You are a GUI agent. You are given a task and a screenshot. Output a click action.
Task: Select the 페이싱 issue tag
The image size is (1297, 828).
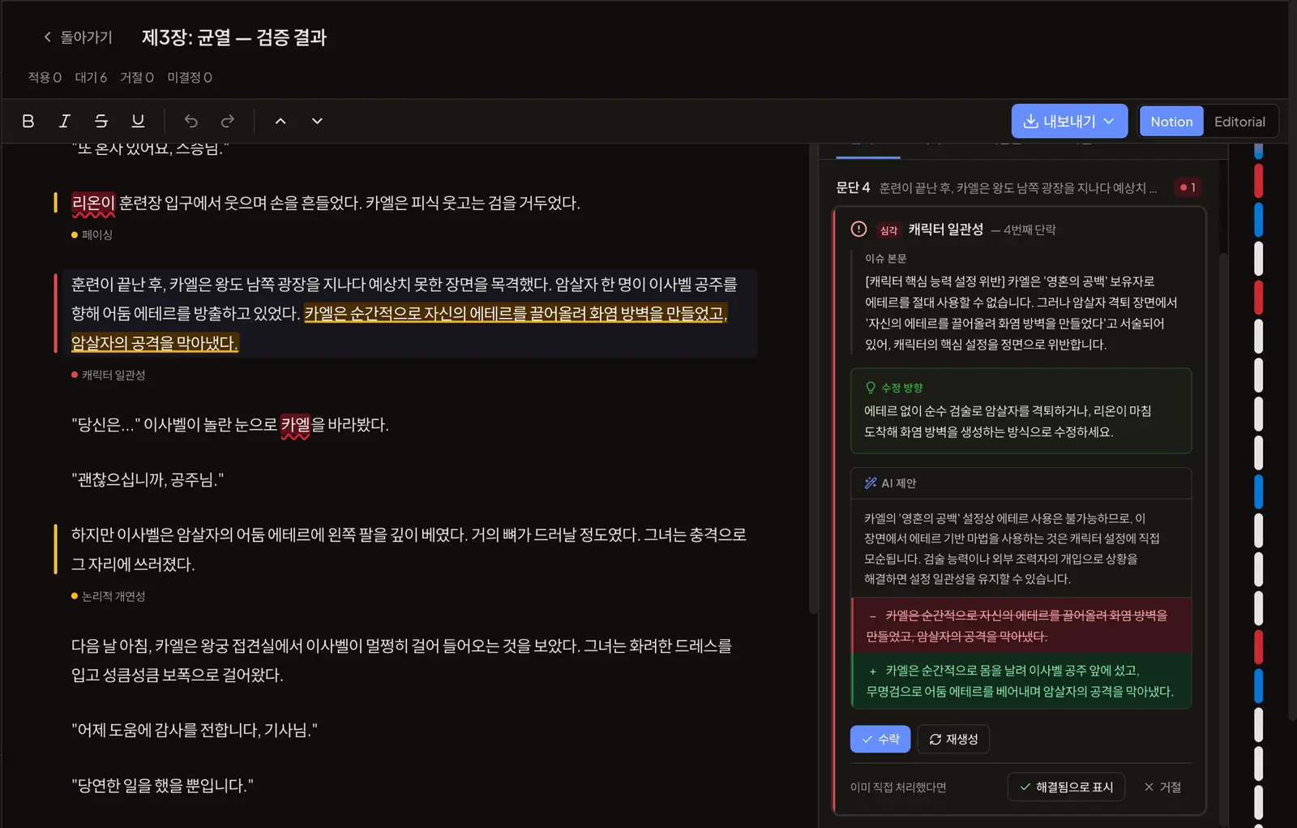[92, 234]
